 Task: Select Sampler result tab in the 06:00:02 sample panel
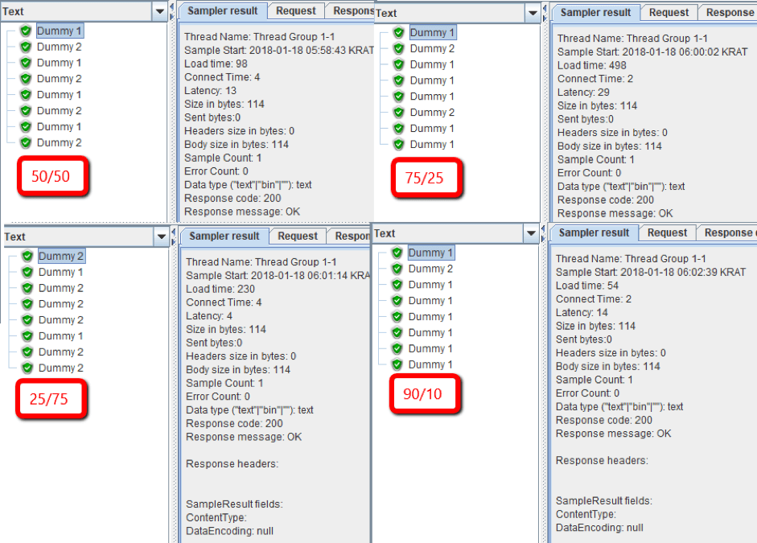click(x=596, y=13)
